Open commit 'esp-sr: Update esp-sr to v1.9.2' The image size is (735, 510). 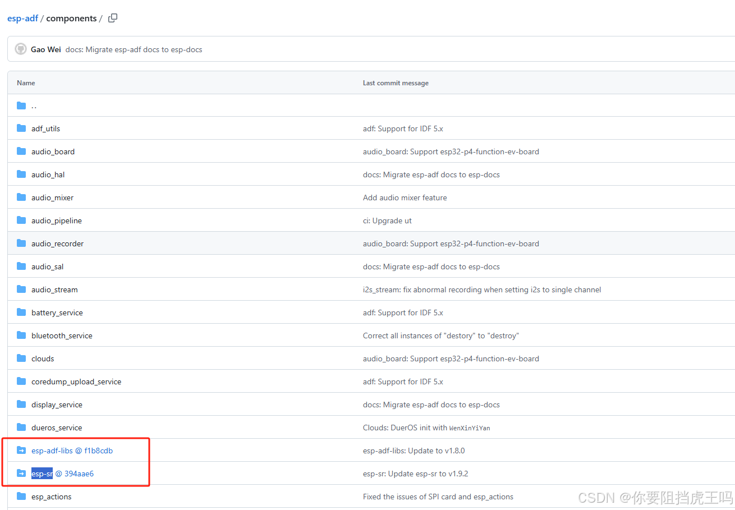[416, 474]
